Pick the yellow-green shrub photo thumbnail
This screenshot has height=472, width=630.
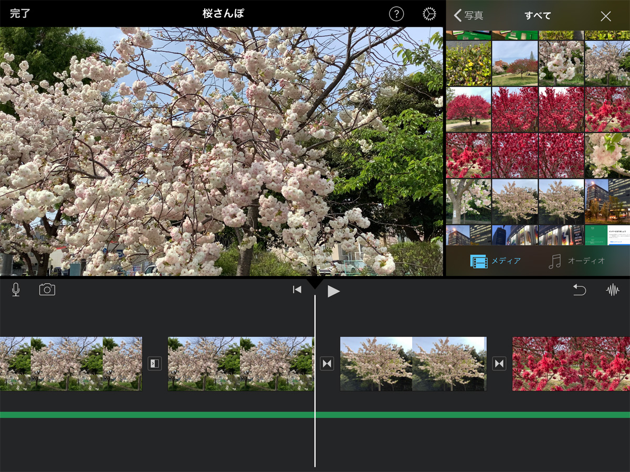pos(469,63)
